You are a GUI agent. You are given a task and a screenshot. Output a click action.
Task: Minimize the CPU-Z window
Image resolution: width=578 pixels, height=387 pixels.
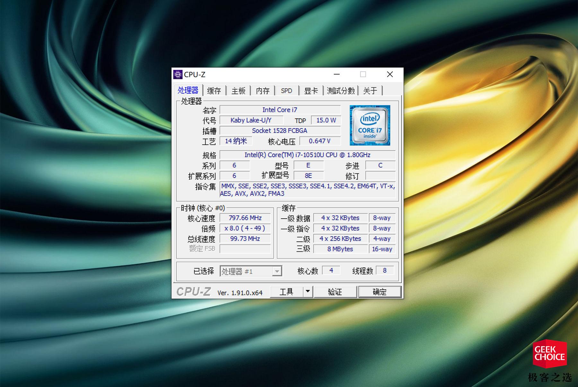(337, 74)
